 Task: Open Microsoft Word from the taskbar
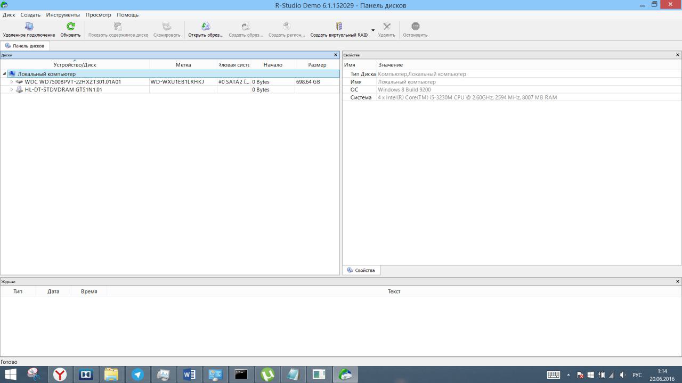click(x=189, y=374)
